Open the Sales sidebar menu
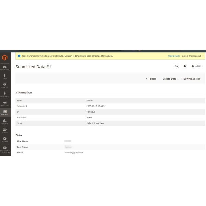206x206 pixels. click(5, 77)
